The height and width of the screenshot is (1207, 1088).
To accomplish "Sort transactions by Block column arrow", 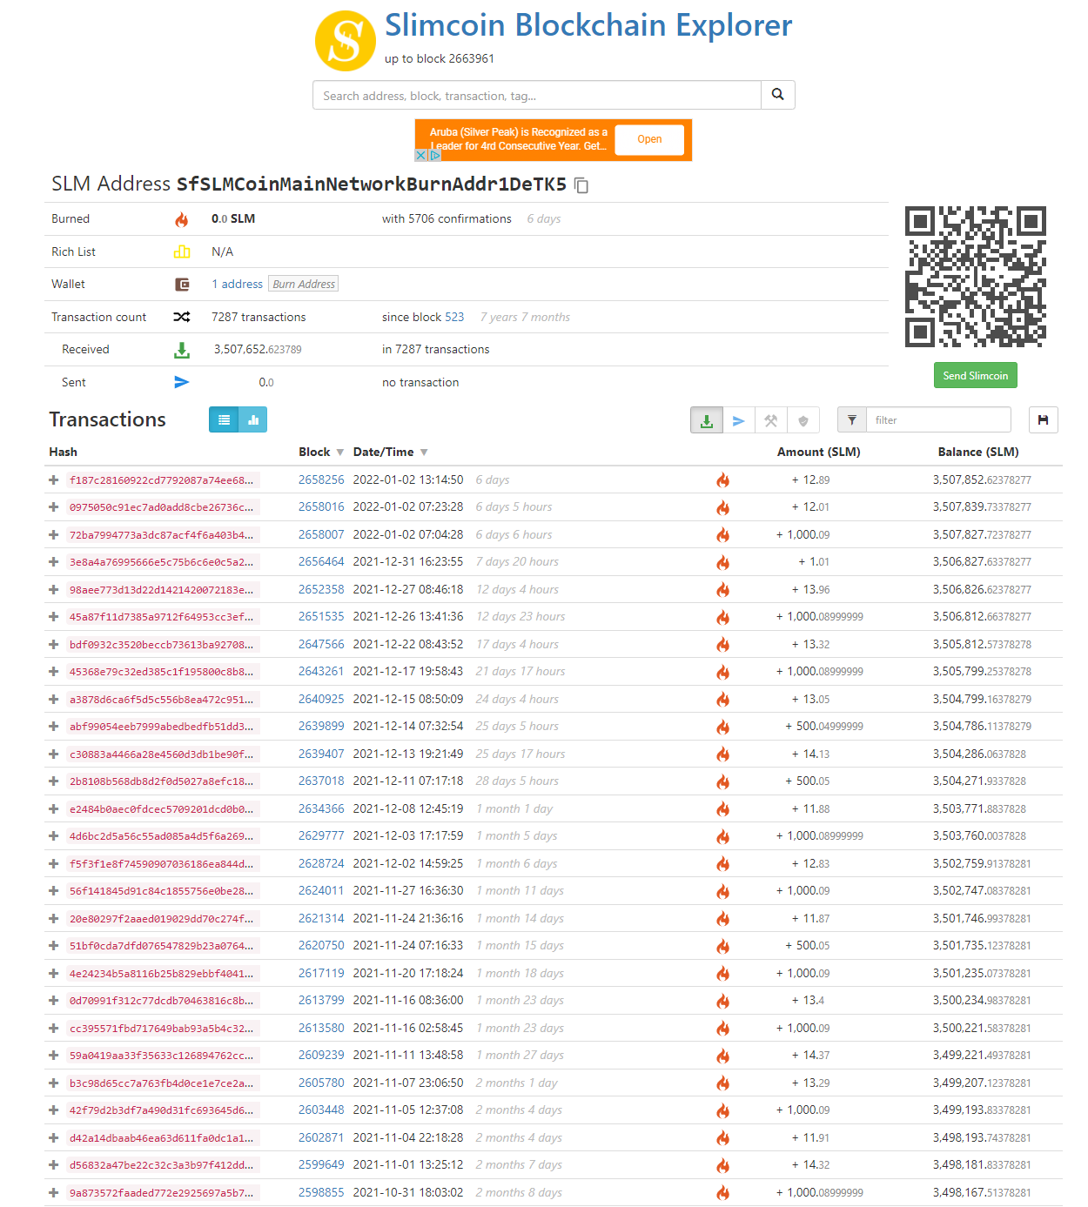I will pos(340,453).
